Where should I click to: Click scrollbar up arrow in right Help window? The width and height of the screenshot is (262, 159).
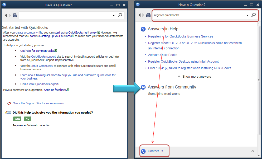[x=259, y=24]
